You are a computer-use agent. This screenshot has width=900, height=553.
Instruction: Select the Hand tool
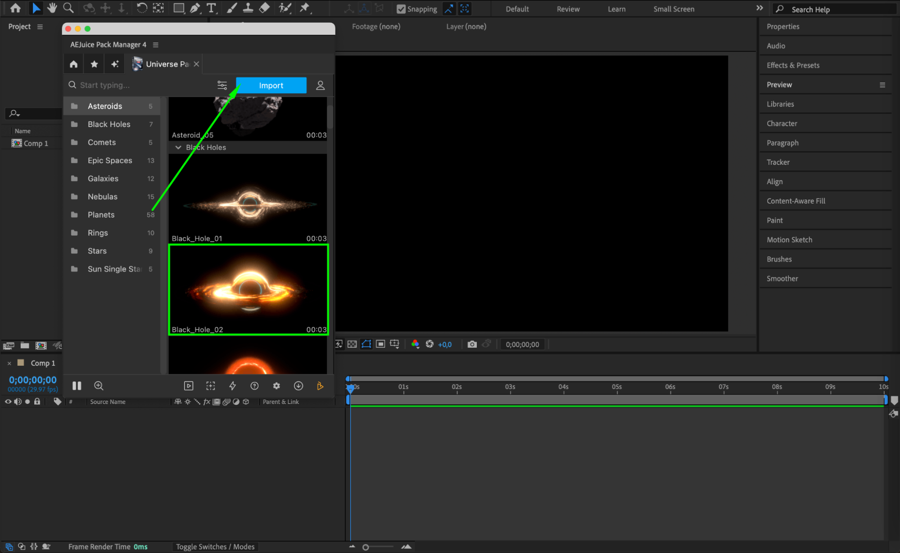click(52, 8)
